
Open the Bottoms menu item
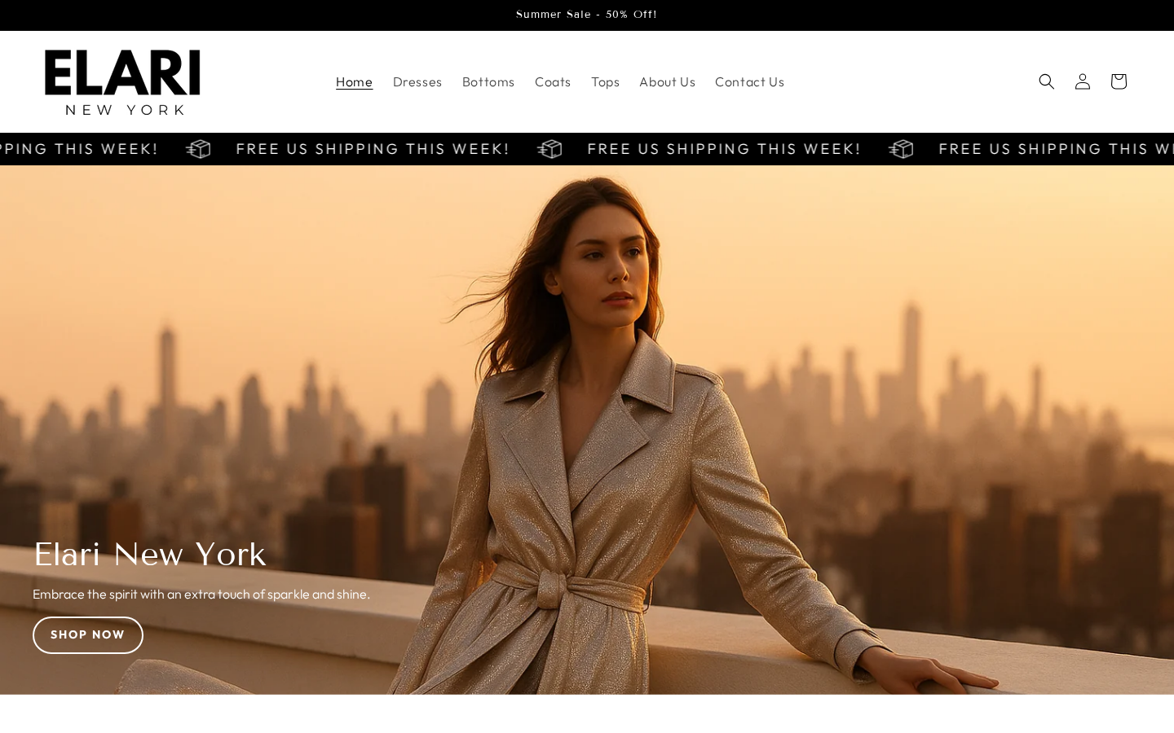point(488,81)
